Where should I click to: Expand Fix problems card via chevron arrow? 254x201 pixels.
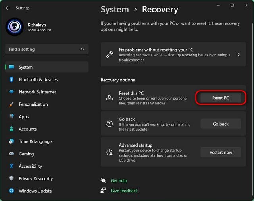(239, 54)
